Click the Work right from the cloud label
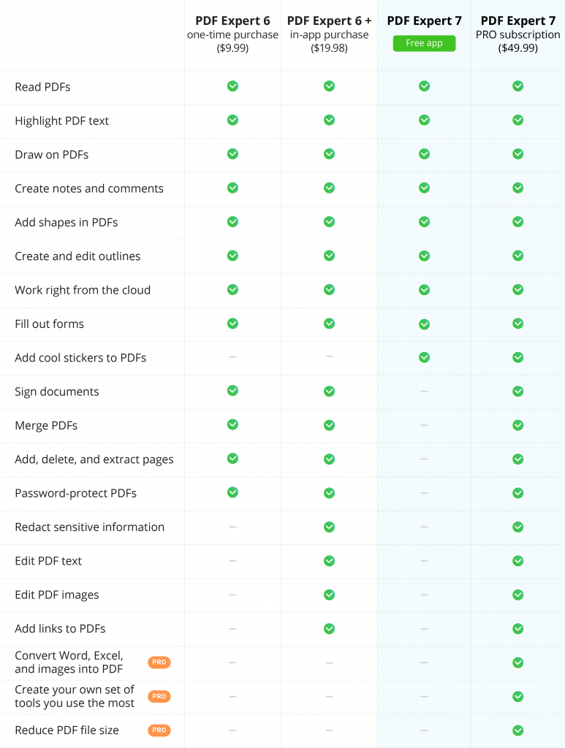 (x=83, y=290)
